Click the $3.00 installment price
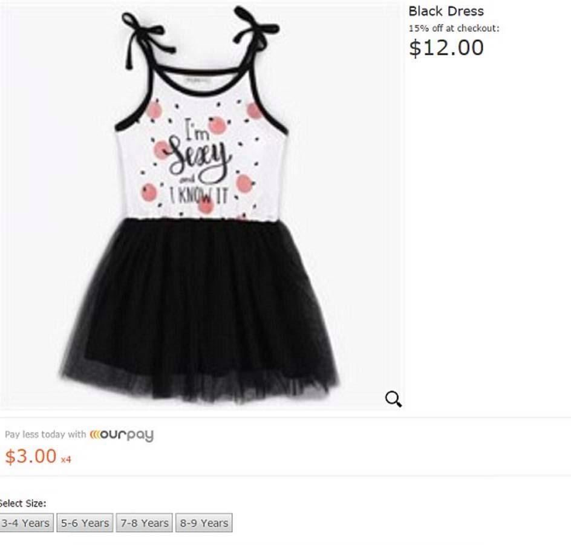The width and height of the screenshot is (571, 545). pyautogui.click(x=31, y=456)
